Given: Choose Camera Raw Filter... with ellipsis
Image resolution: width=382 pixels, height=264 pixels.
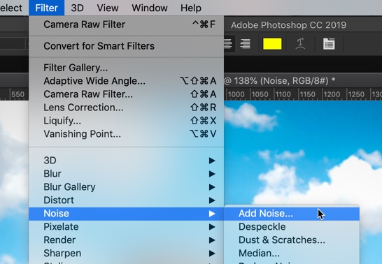Looking at the screenshot, I should click(x=126, y=94).
